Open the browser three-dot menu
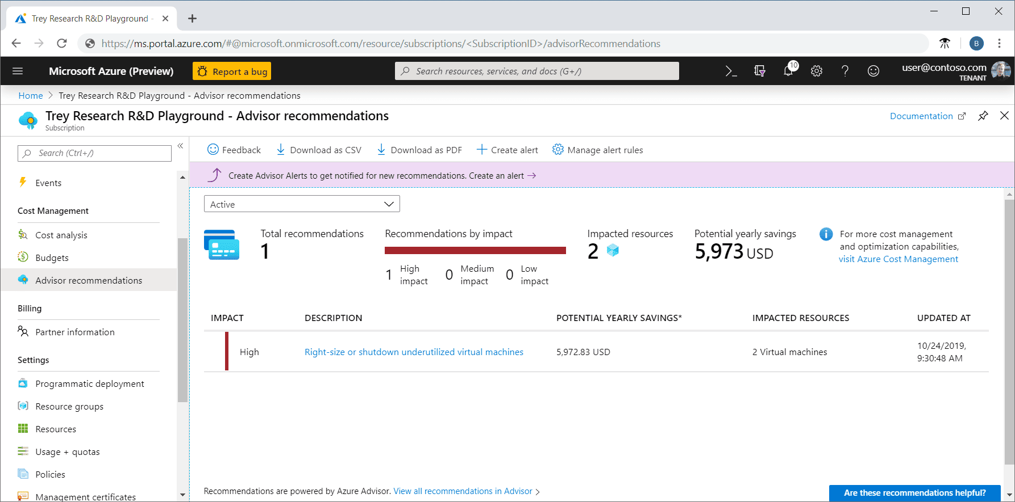1015x502 pixels. click(999, 44)
